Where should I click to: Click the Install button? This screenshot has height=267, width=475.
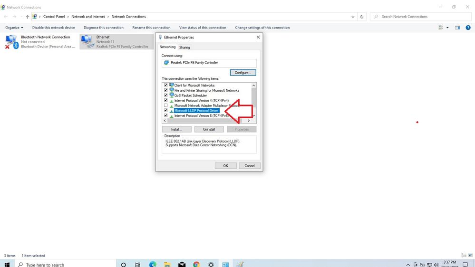coord(176,129)
